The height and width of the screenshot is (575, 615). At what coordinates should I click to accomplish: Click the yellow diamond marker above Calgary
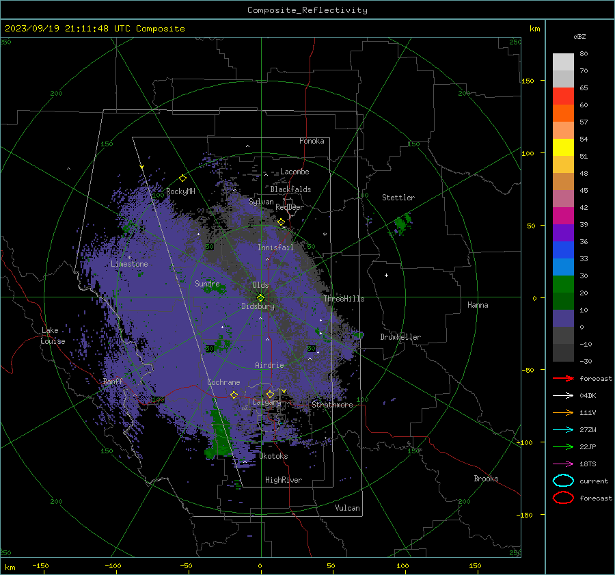tap(270, 394)
